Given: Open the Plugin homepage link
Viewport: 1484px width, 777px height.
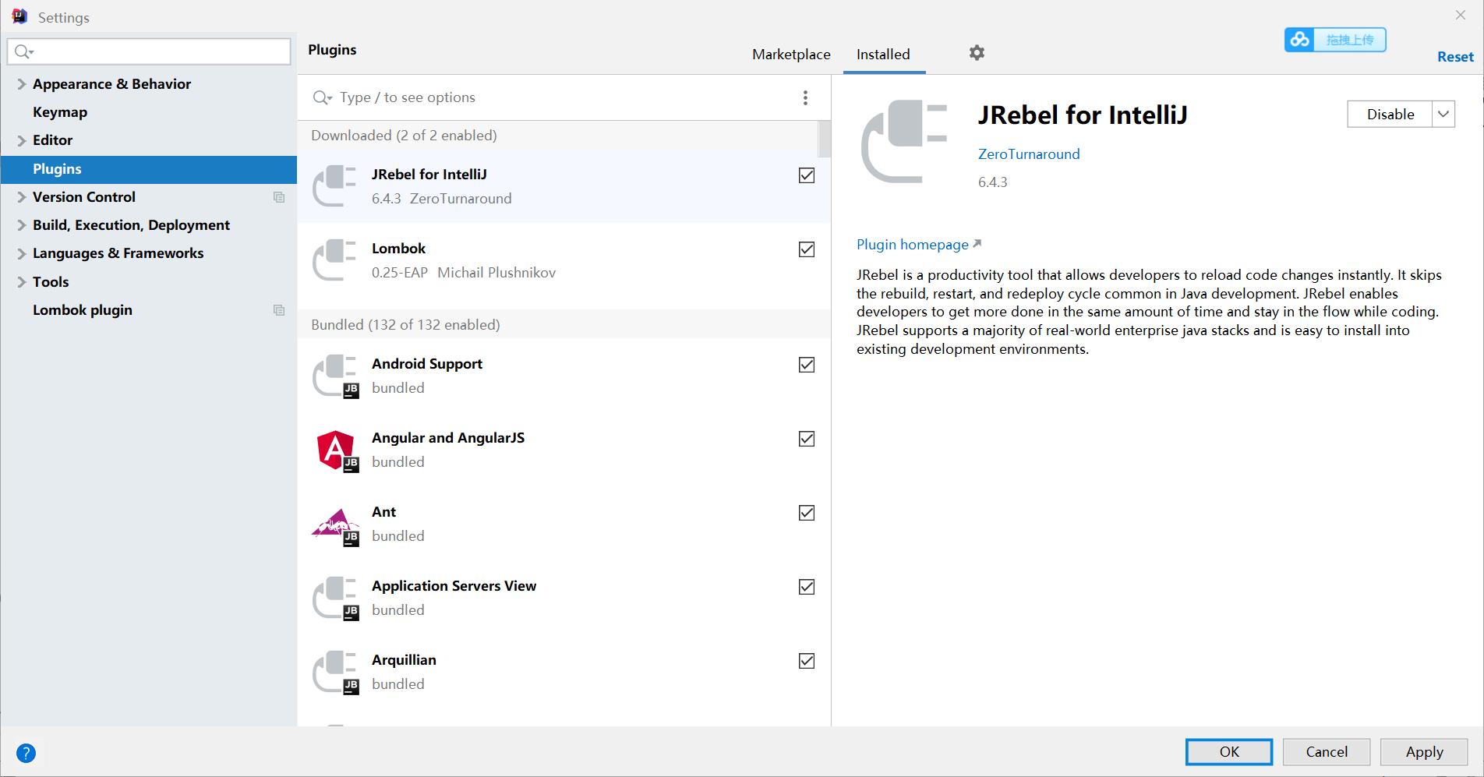Looking at the screenshot, I should 918,245.
